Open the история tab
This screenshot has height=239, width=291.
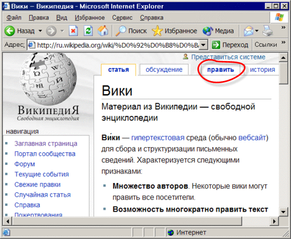pyautogui.click(x=262, y=70)
